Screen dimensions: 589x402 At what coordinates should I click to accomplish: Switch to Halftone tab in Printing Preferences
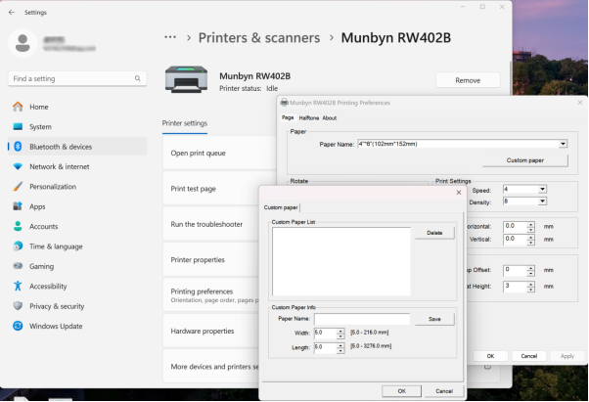tap(309, 118)
